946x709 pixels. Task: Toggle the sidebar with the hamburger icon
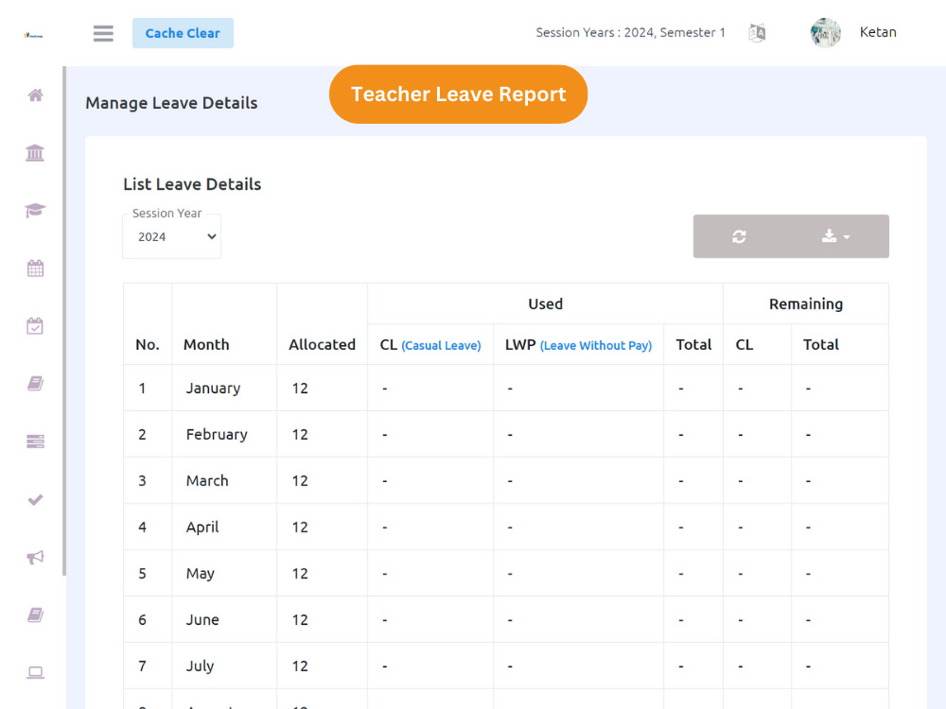point(103,32)
